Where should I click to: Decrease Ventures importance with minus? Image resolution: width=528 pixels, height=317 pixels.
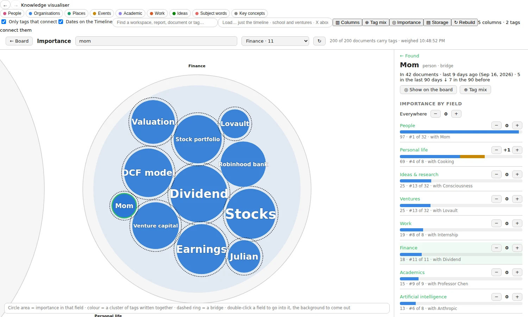496,199
